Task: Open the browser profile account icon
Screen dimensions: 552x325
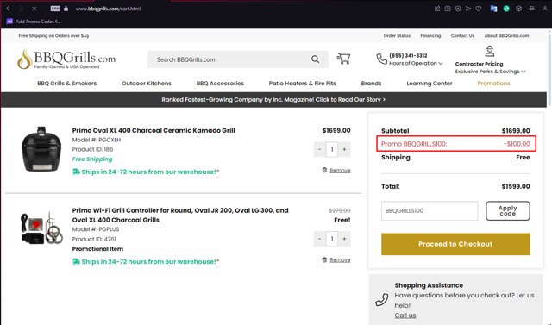Action: click(545, 9)
